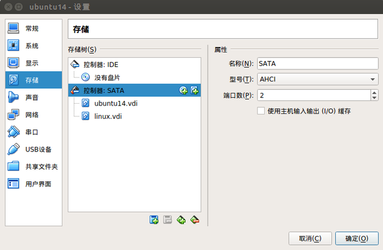
Task: Click the 确定(O) OK button
Action: [357, 239]
